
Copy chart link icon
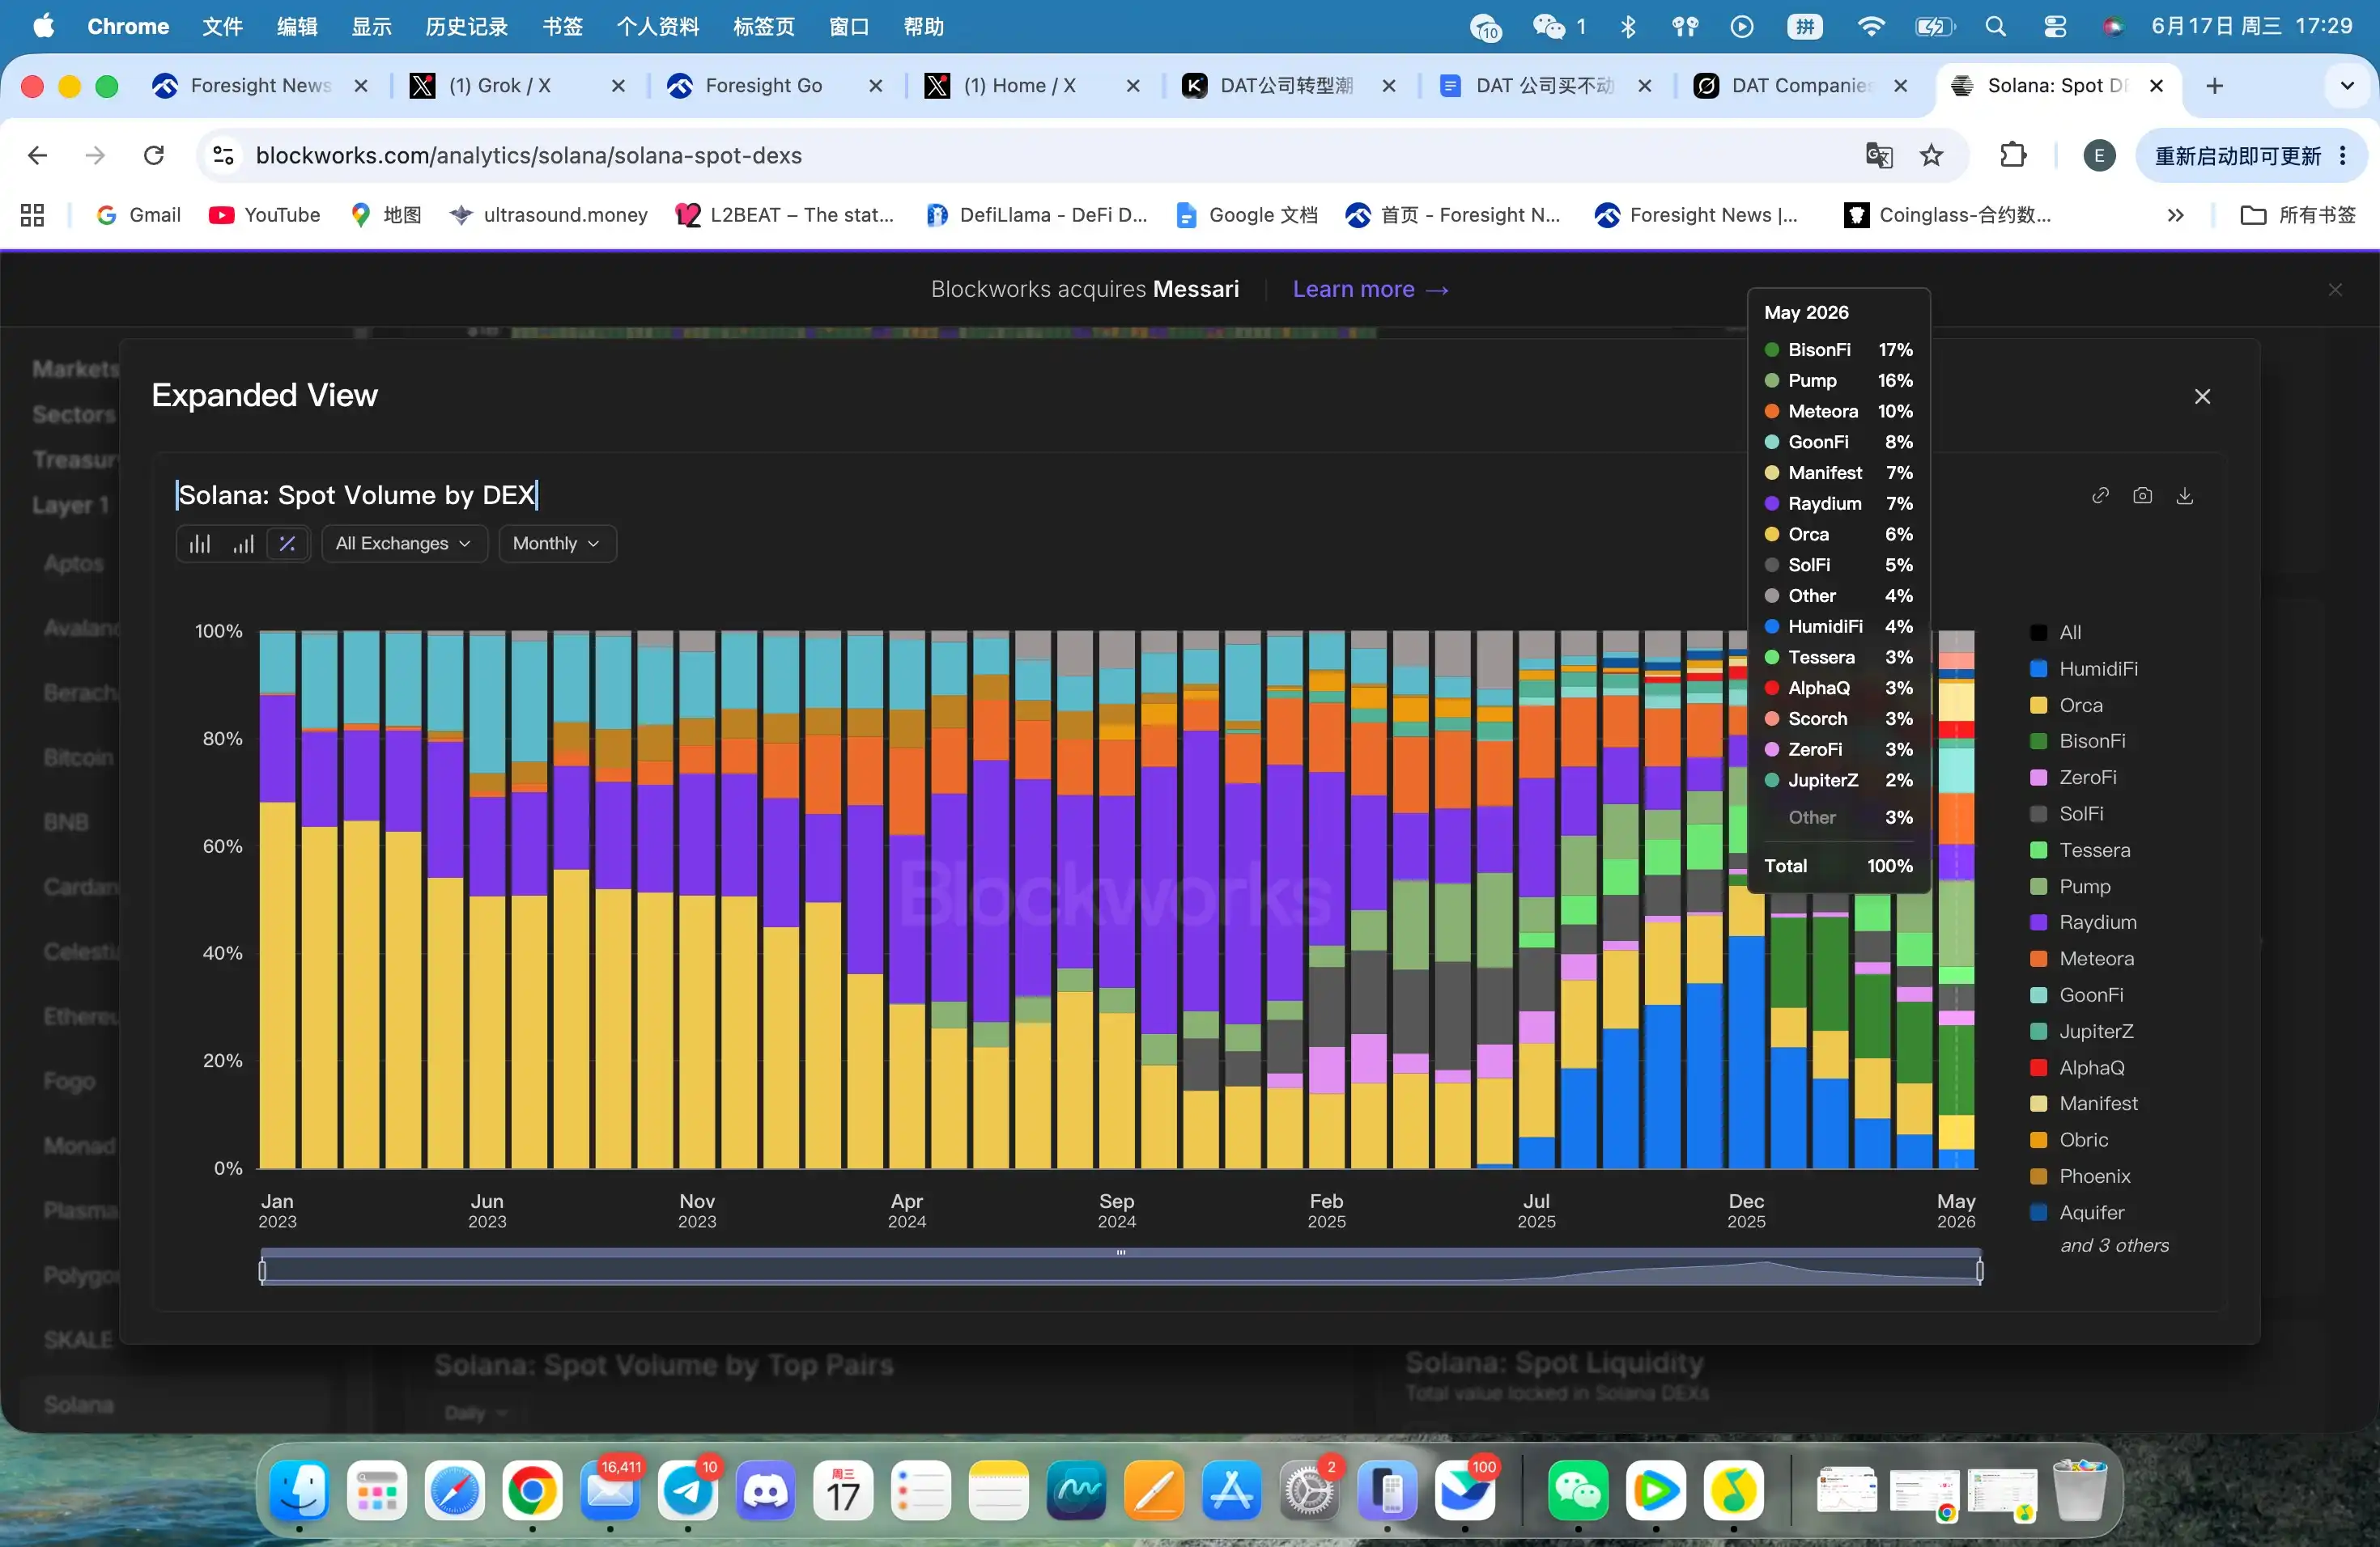coord(2100,496)
